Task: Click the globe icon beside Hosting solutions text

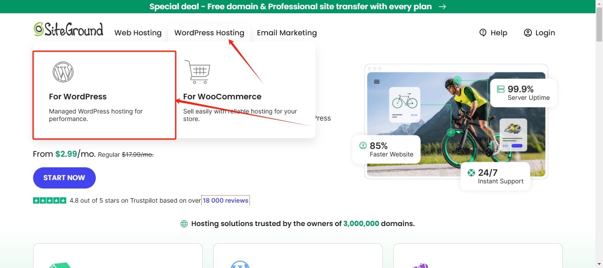Action: pyautogui.click(x=184, y=224)
